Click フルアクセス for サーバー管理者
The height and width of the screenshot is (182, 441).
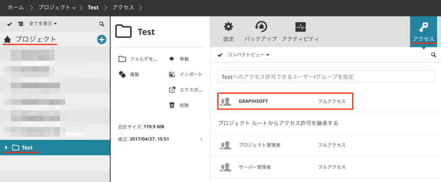[332, 167]
